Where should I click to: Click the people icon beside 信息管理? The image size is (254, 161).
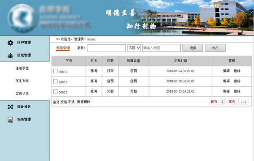point(10,55)
